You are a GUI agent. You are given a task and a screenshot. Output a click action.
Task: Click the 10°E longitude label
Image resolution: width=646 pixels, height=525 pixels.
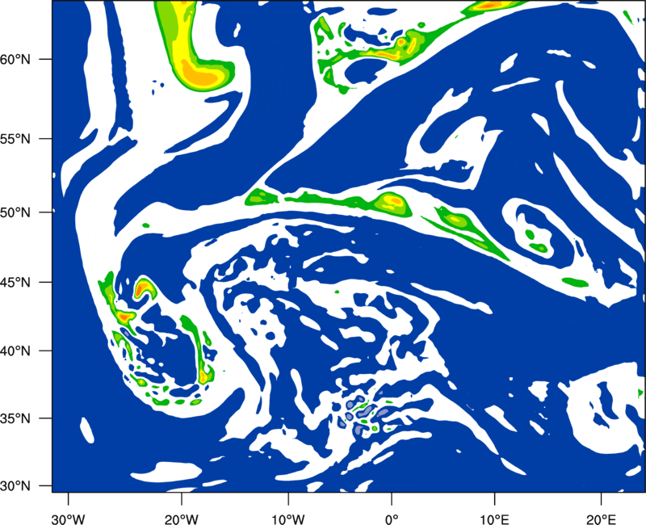pos(493,519)
